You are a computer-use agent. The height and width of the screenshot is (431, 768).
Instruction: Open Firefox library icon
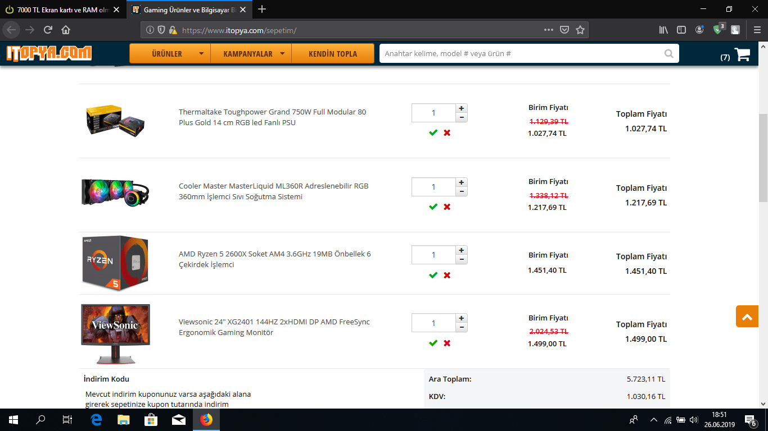pos(663,30)
